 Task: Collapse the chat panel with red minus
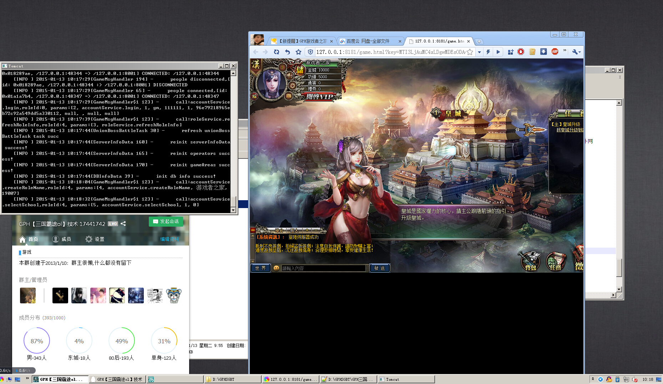point(253,230)
